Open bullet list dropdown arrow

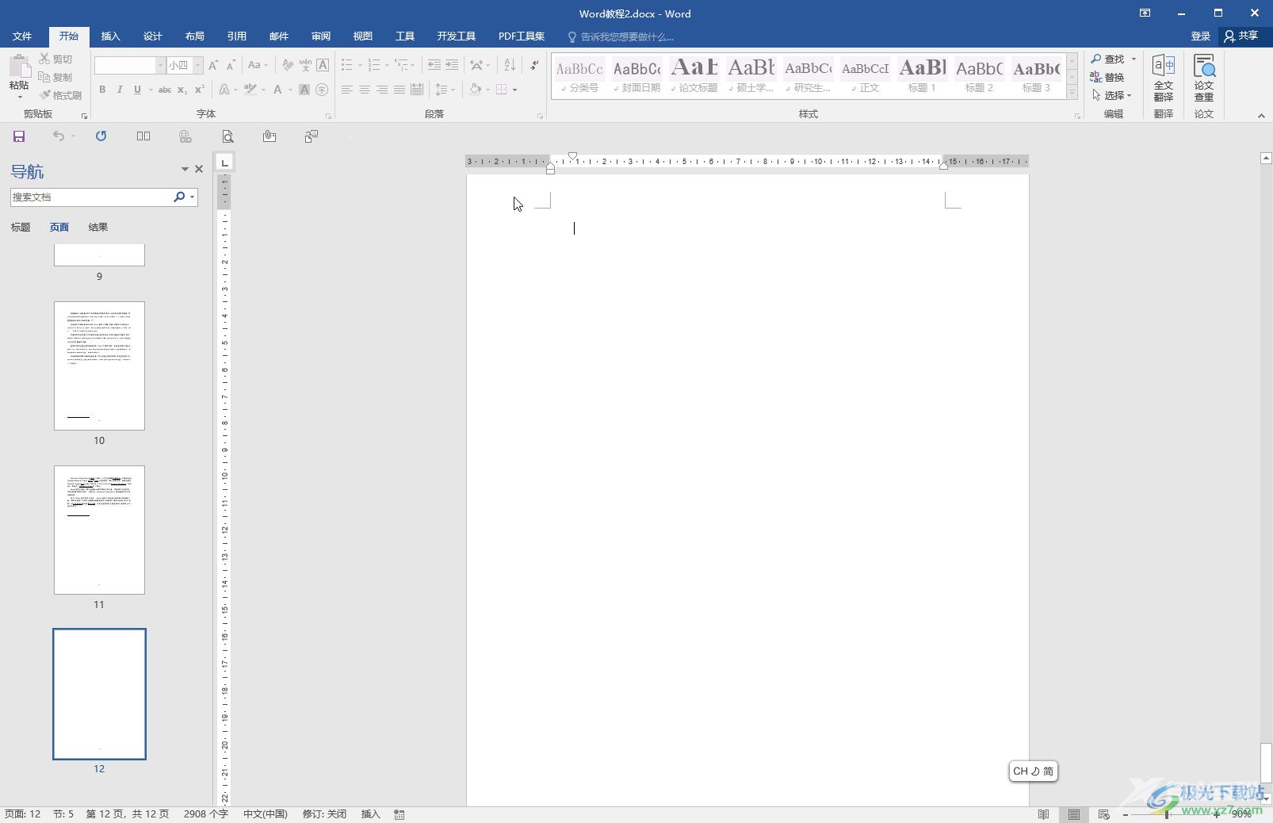[360, 65]
